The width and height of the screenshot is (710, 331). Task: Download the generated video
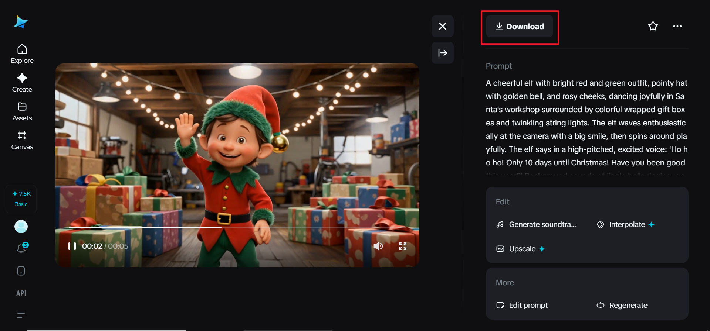520,27
